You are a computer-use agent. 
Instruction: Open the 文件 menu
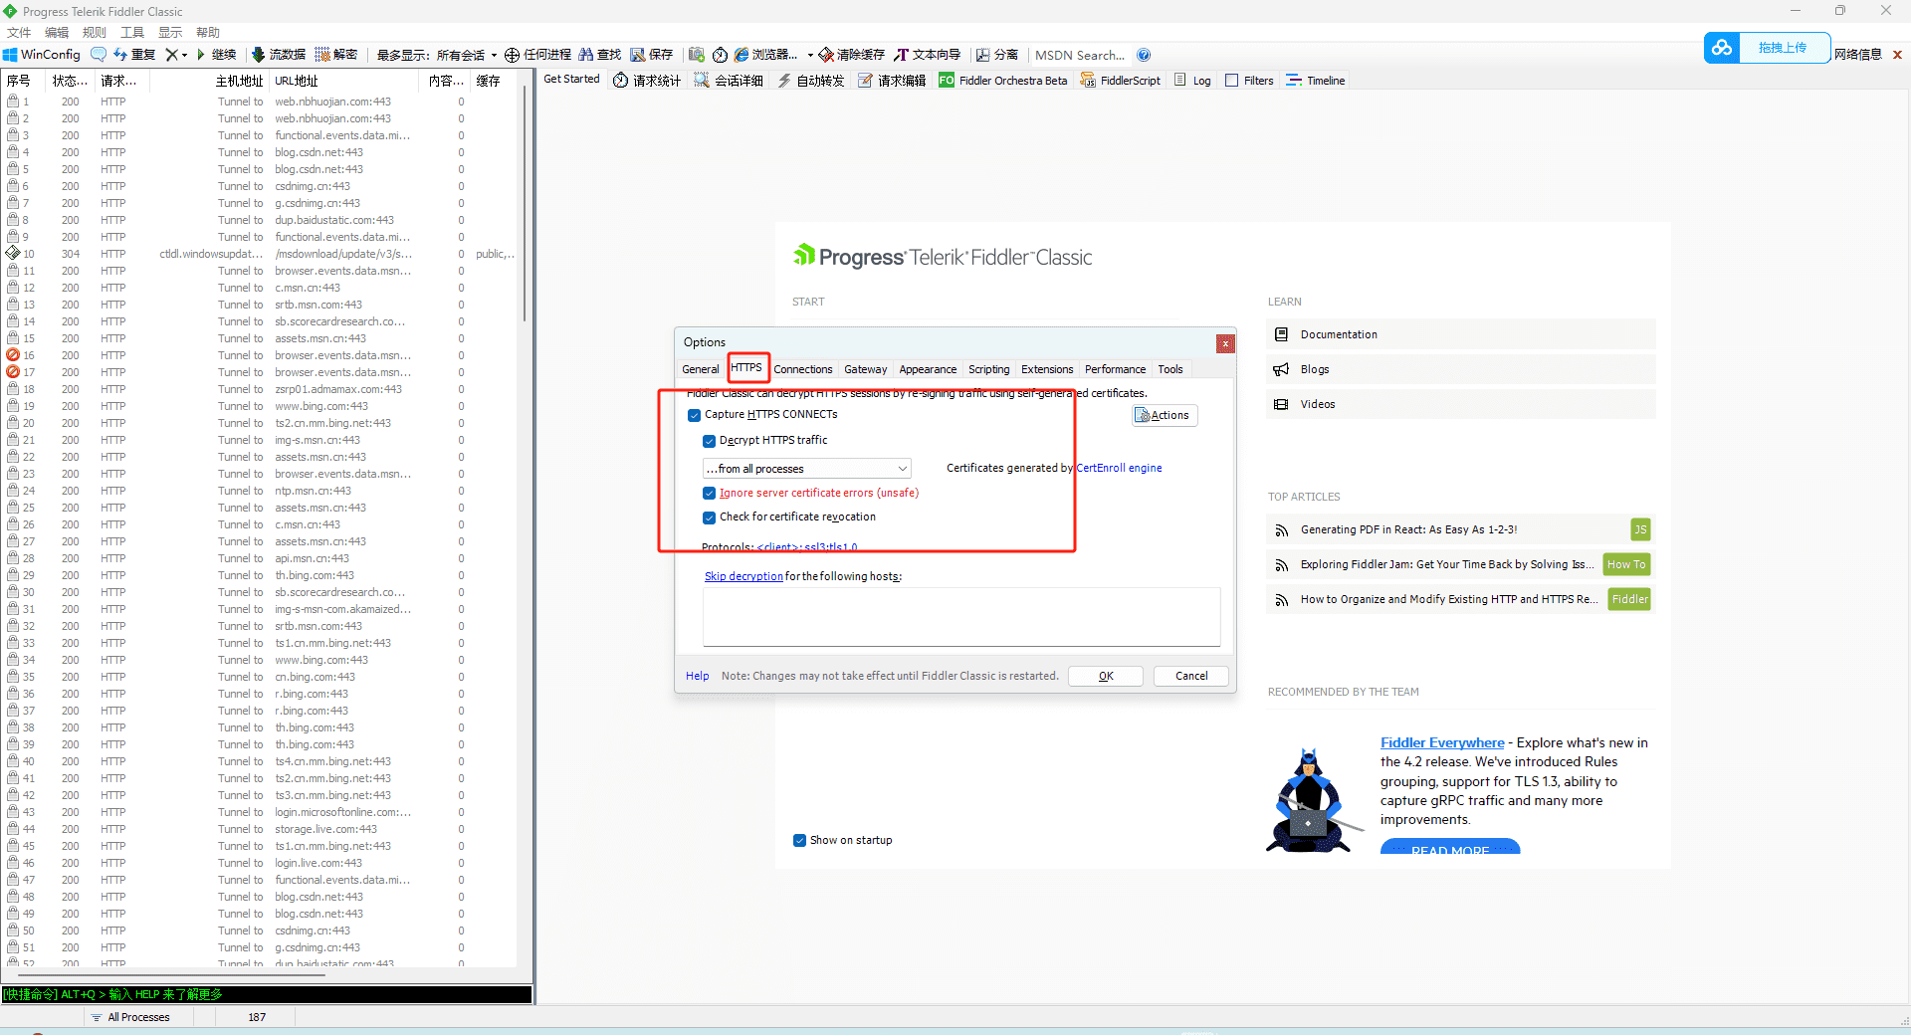point(19,32)
